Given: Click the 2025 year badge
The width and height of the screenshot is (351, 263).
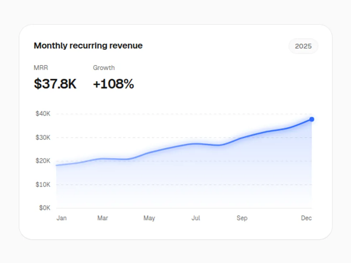Looking at the screenshot, I should 303,46.
